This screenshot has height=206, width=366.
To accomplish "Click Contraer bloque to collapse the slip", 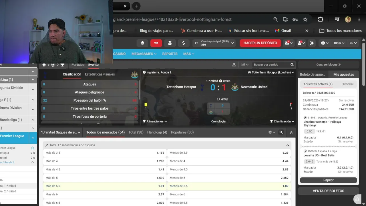I will pos(328,65).
